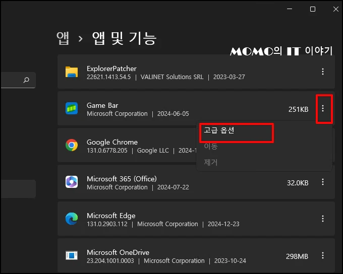The image size is (343, 274).
Task: Click the Microsoft 365 (Office) icon
Action: coord(72,182)
